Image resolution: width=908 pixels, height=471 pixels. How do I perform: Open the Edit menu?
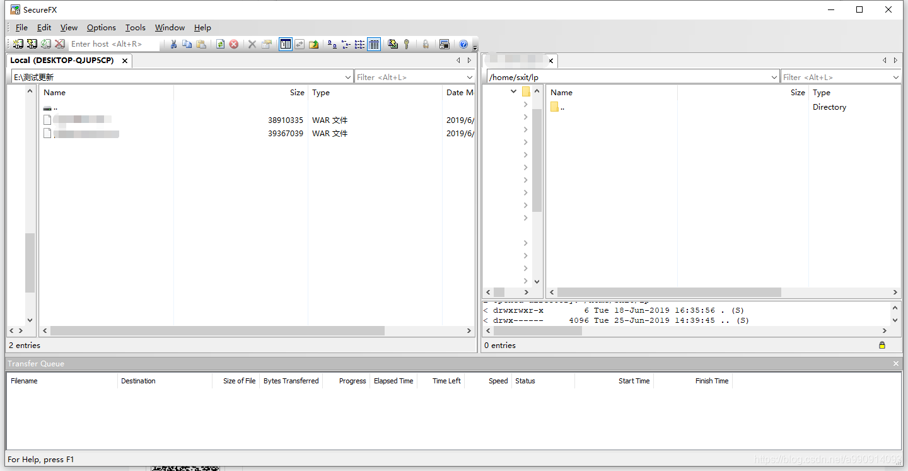[44, 28]
